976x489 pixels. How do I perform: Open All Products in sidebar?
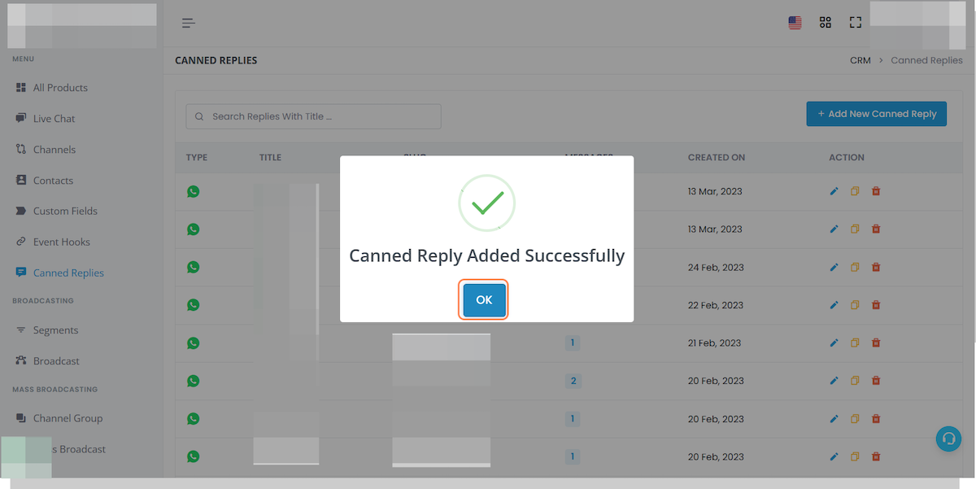[60, 88]
